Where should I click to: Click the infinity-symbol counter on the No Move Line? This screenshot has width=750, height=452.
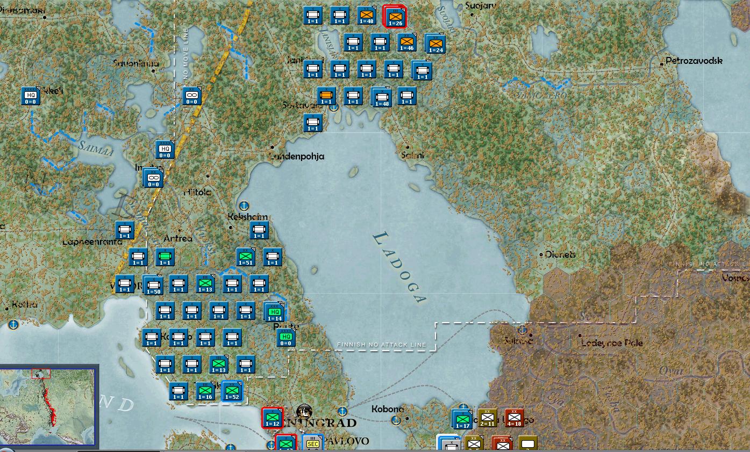pyautogui.click(x=192, y=96)
